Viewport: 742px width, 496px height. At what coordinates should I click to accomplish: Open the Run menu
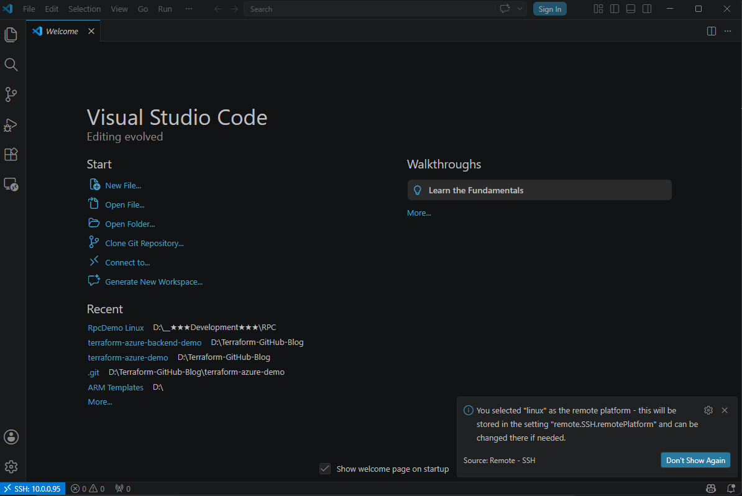tap(165, 9)
